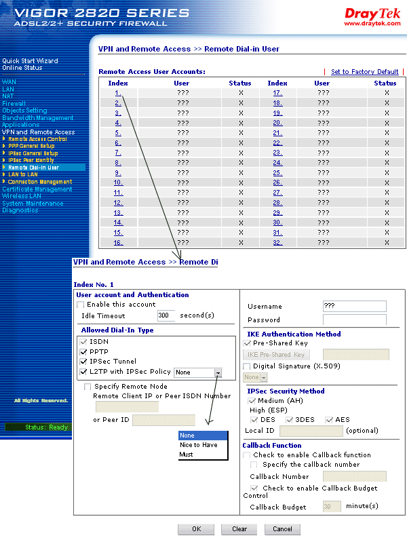Open user account index 24
The height and width of the screenshot is (540, 407).
(x=277, y=163)
